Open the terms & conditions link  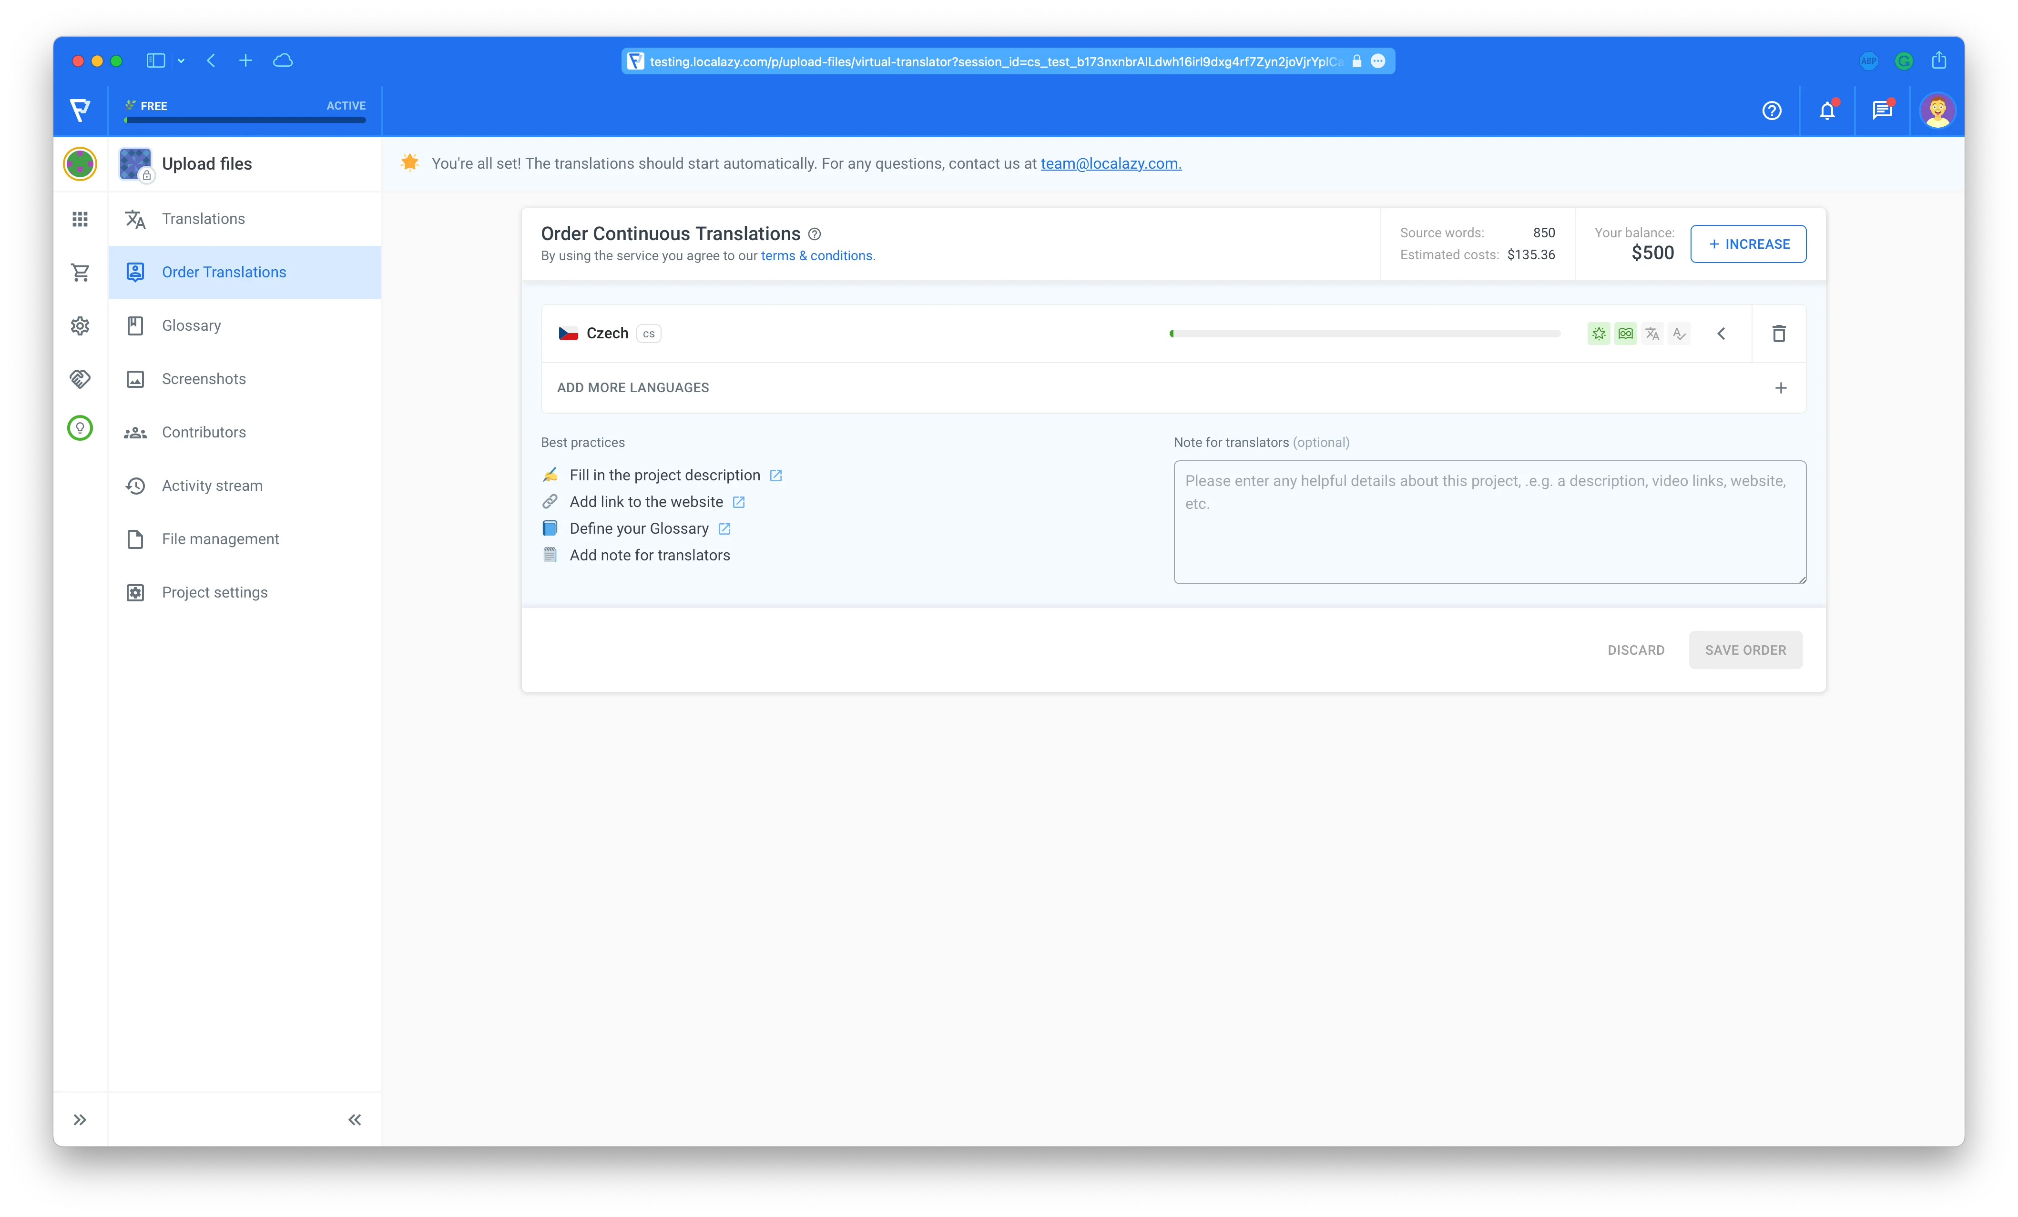(x=815, y=255)
